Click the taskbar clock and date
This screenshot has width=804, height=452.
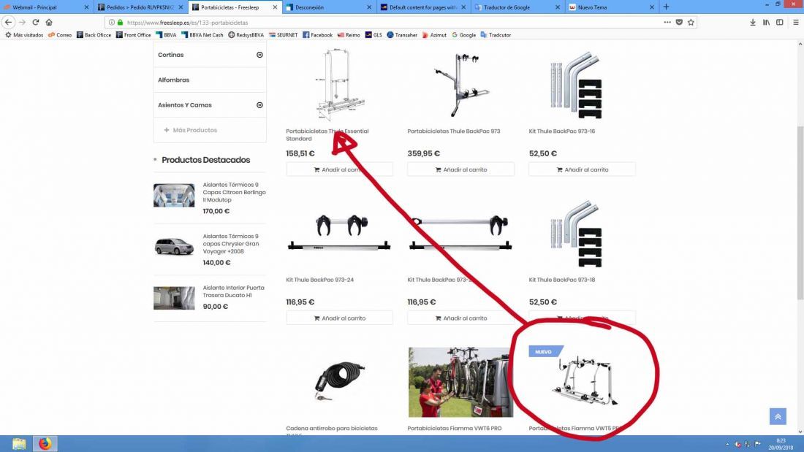[781, 444]
